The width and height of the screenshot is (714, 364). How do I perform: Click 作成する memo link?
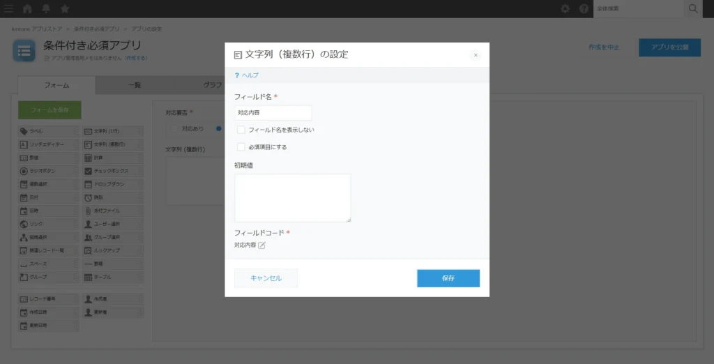[137, 58]
